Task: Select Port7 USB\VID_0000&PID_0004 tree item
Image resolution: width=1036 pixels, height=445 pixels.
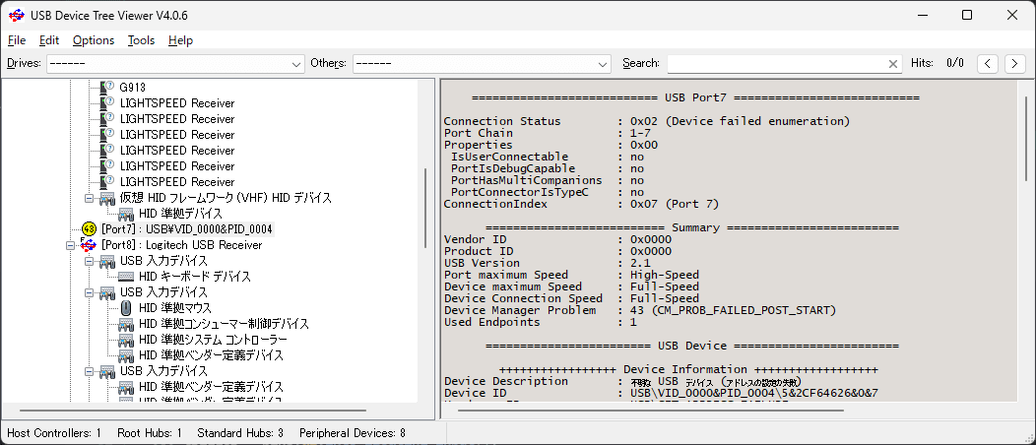Action: pyautogui.click(x=187, y=229)
